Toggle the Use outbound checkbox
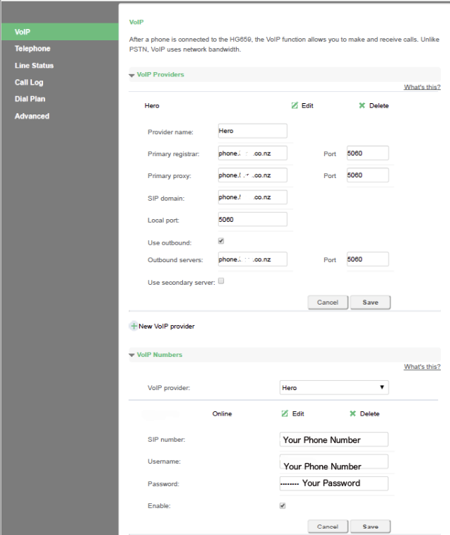Screen dimensions: 450x535 [x=221, y=241]
